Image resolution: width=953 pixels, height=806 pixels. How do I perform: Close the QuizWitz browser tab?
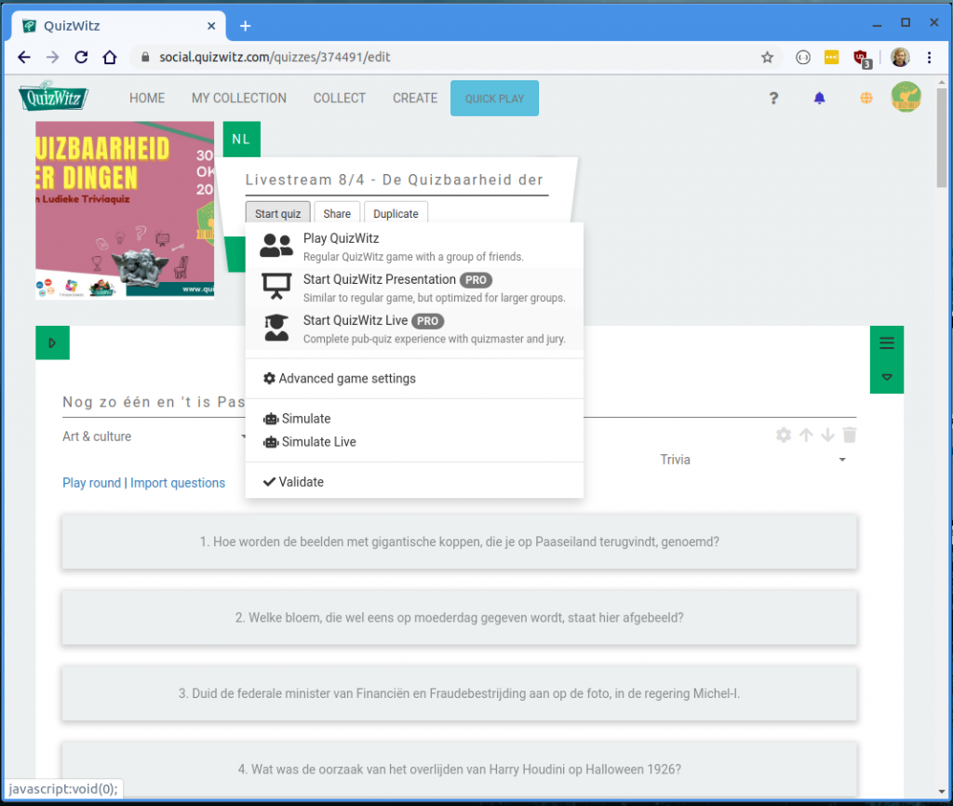[211, 25]
